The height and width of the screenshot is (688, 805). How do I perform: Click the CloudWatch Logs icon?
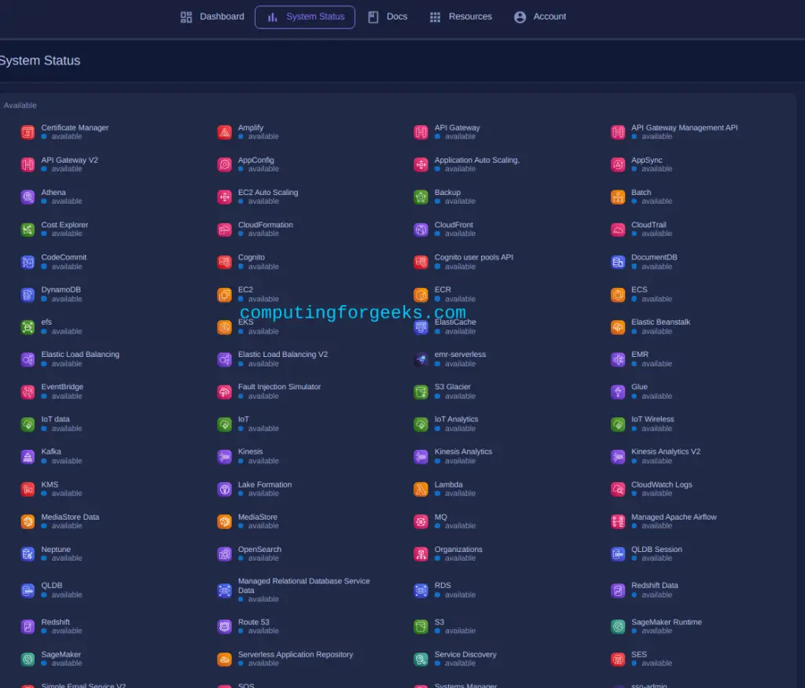point(618,489)
